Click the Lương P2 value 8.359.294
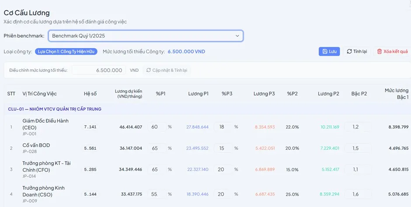The width and height of the screenshot is (411, 207). pos(329,194)
